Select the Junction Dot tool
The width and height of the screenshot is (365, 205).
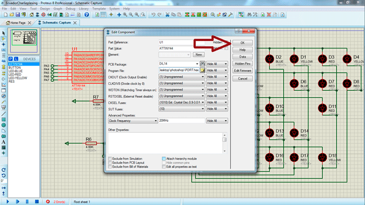[4, 44]
